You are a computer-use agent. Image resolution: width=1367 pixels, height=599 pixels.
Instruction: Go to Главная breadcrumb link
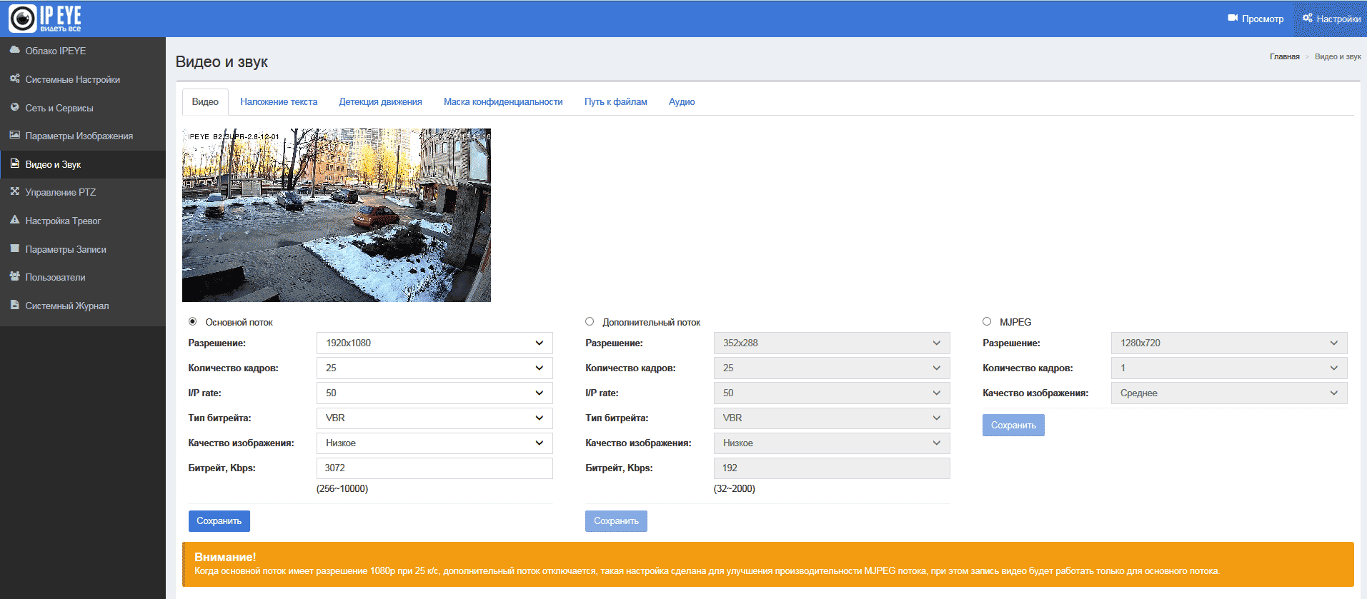pyautogui.click(x=1285, y=56)
